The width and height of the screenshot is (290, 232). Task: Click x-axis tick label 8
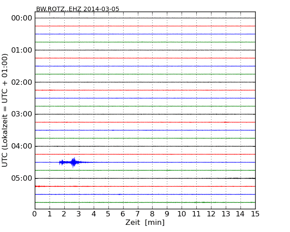click(x=152, y=214)
